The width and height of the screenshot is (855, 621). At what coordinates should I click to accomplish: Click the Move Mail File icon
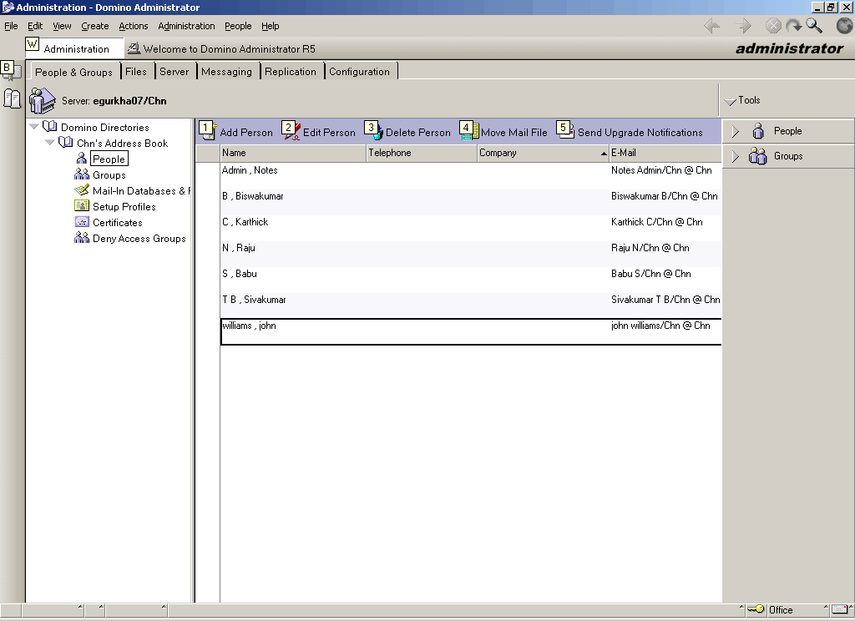(x=468, y=131)
